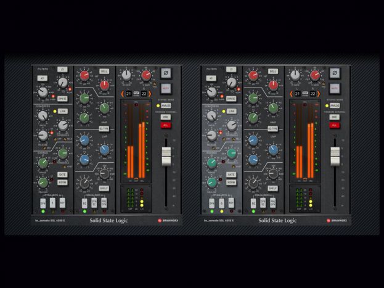
Task: Toggle PRE DYN button on right console
Action: [x=273, y=203]
